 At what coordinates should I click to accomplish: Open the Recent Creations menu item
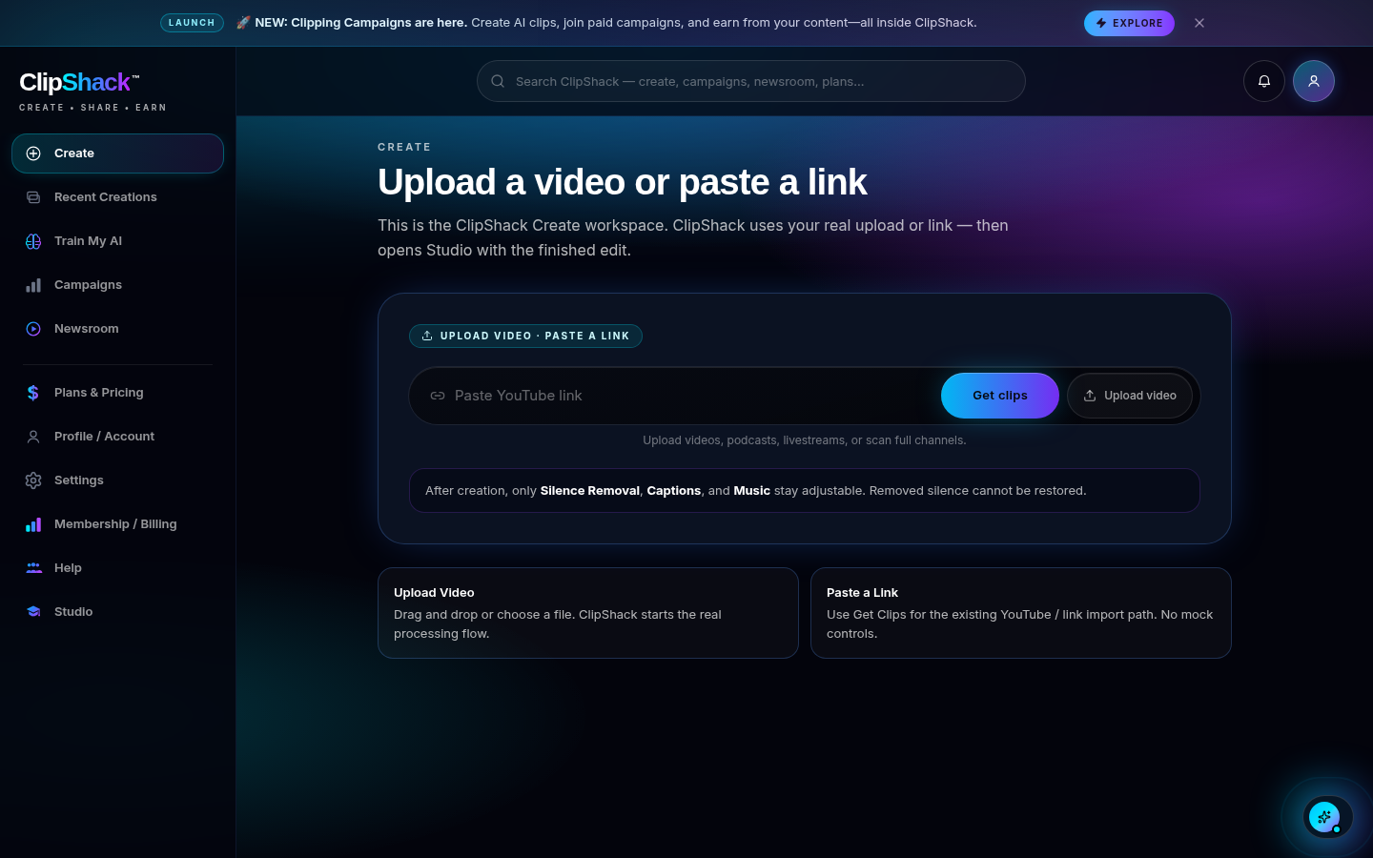coord(117,197)
